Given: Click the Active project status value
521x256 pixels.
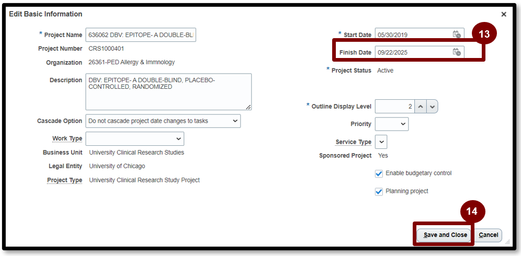Looking at the screenshot, I should coord(385,71).
